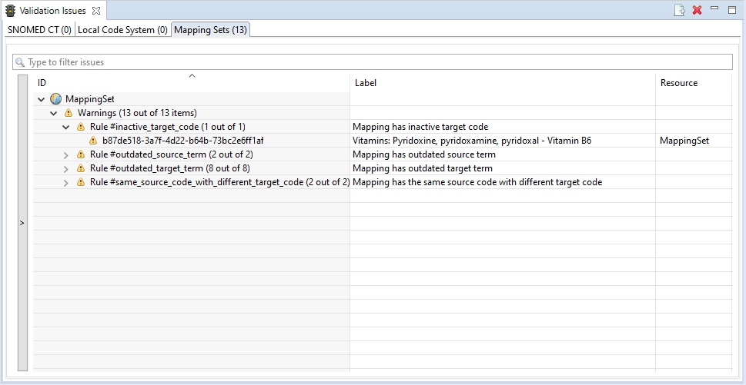Collapse the Warnings group
This screenshot has width=746, height=385.
click(x=54, y=113)
